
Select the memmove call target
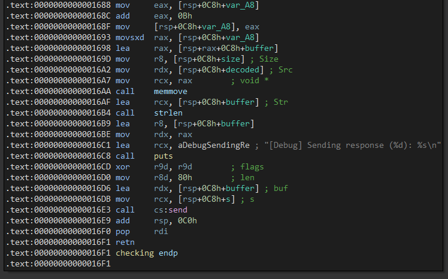click(x=171, y=92)
